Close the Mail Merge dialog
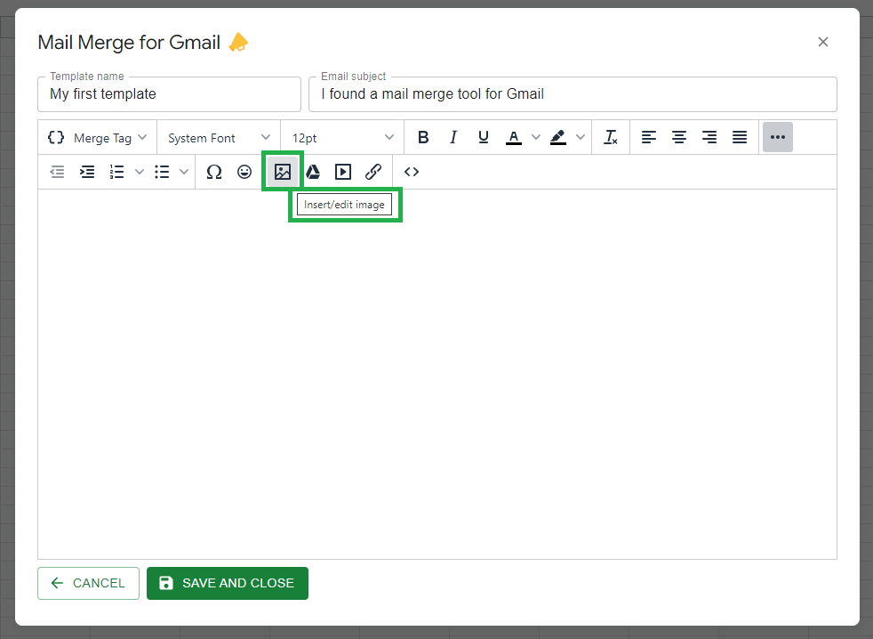This screenshot has width=873, height=639. tap(823, 42)
